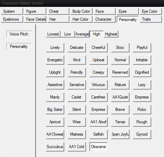The height and width of the screenshot is (157, 164).
Task: Choose the Stoic personality button
Action: click(x=120, y=48)
